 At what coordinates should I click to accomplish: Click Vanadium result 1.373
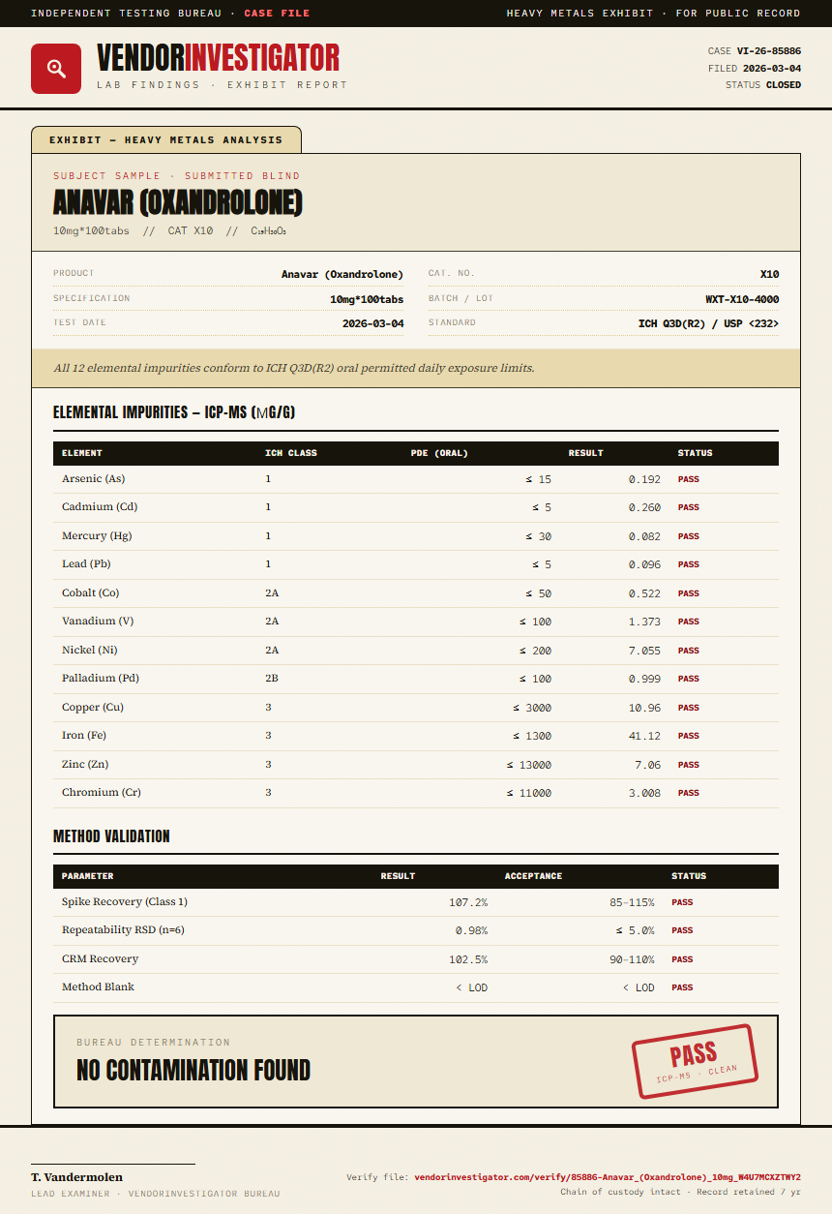(645, 622)
